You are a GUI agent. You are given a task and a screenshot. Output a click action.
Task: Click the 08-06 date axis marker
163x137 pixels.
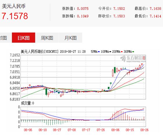pyautogui.click(x=115, y=130)
